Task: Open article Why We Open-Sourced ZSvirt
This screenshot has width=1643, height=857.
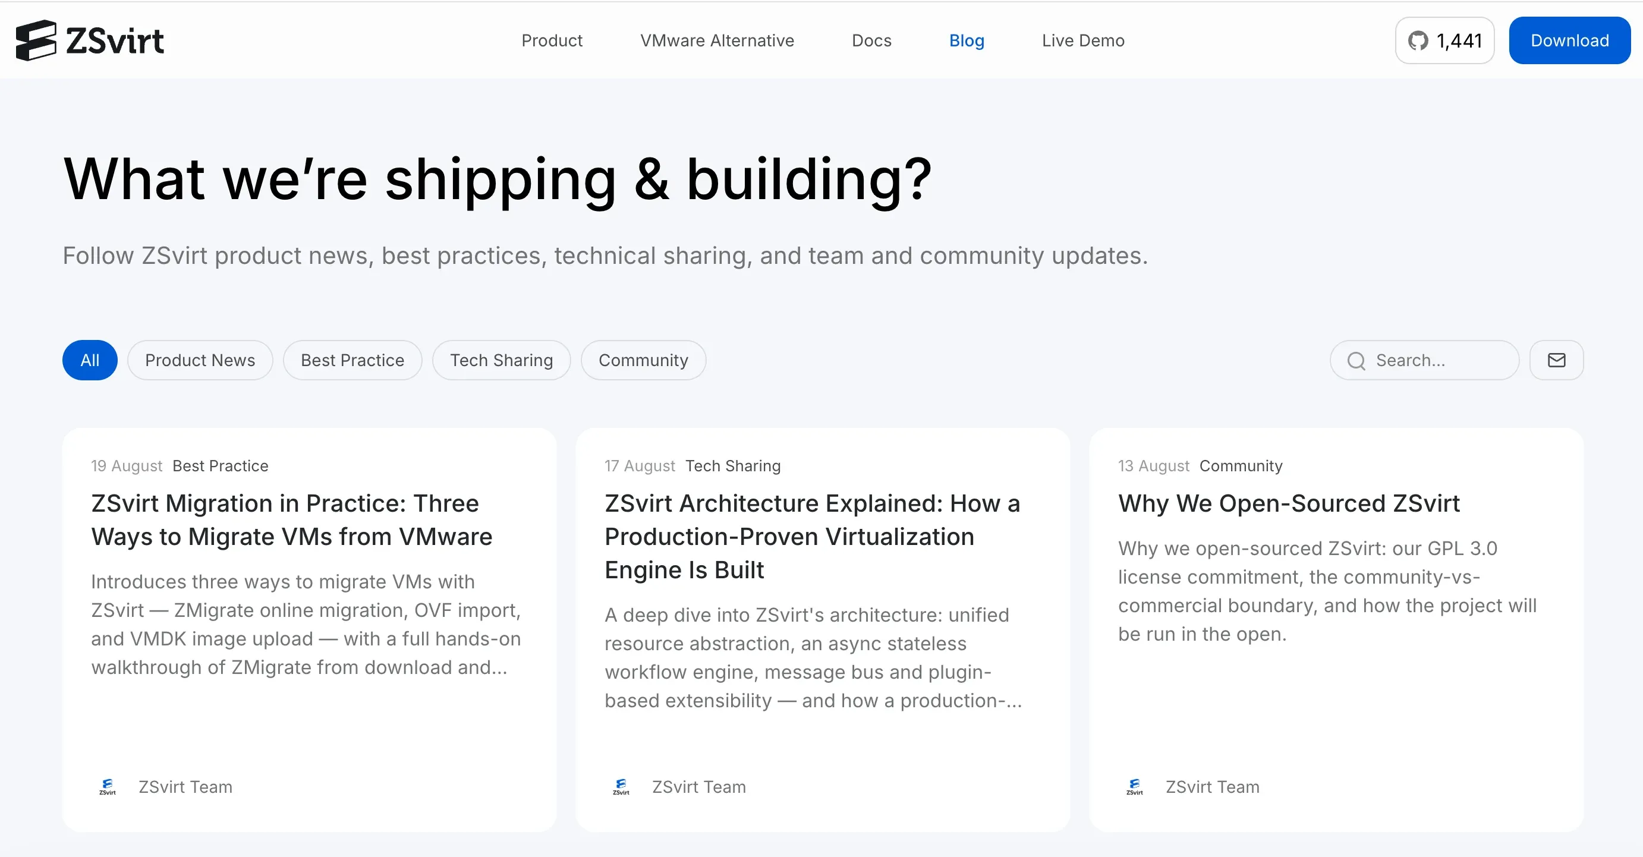Action: click(1288, 503)
